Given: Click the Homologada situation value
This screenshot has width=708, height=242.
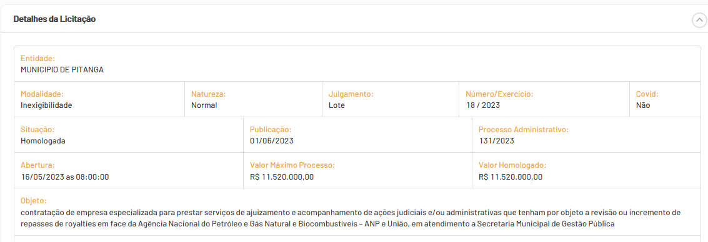Looking at the screenshot, I should tap(43, 141).
